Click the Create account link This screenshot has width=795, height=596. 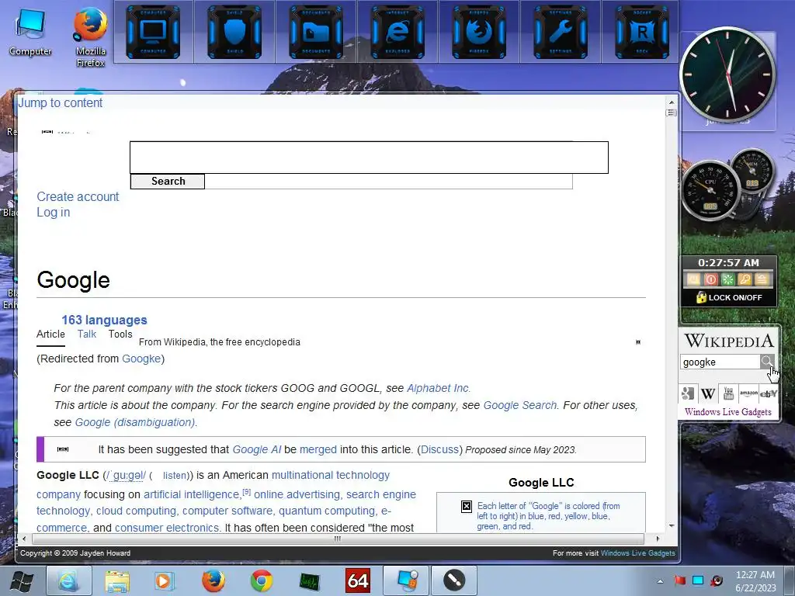pos(78,196)
